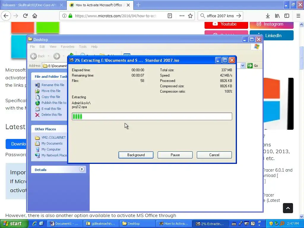The width and height of the screenshot is (304, 228).
Task: Open Tools menu in Desktop window
Action: tap(83, 47)
